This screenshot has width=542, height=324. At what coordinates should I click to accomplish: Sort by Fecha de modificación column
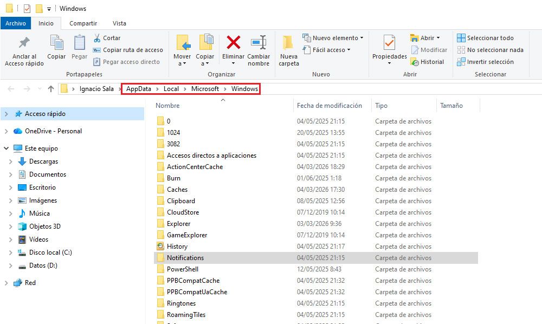330,106
